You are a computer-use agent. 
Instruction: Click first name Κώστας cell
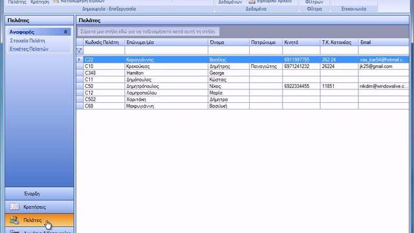click(x=228, y=80)
